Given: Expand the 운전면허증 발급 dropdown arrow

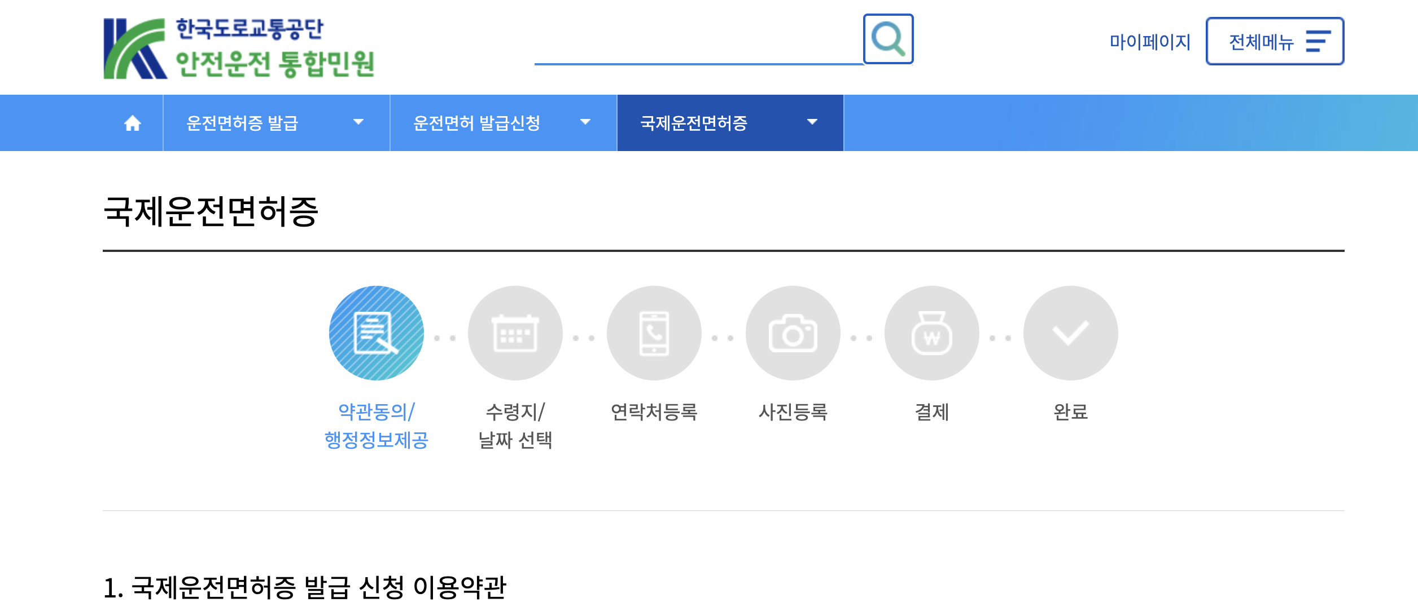Looking at the screenshot, I should point(358,122).
